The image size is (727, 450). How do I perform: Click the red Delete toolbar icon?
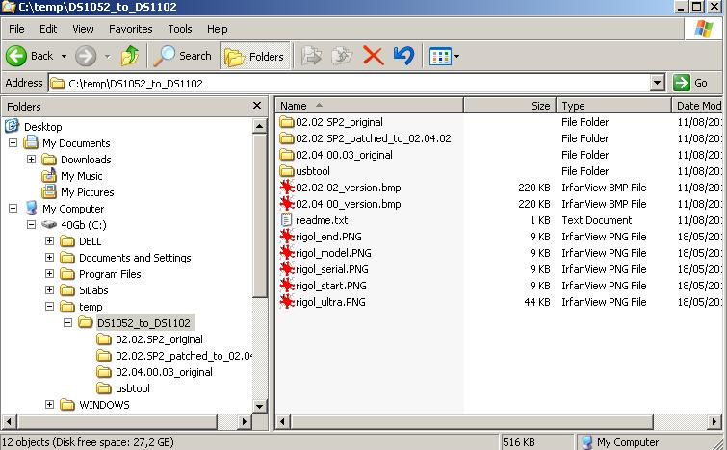click(373, 56)
